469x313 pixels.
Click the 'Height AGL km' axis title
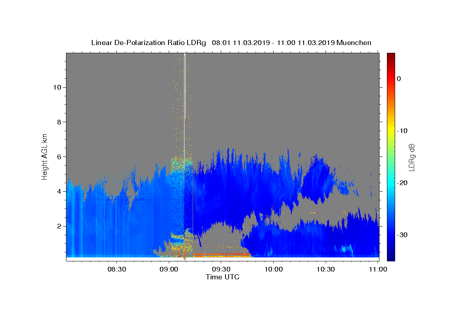pyautogui.click(x=45, y=156)
